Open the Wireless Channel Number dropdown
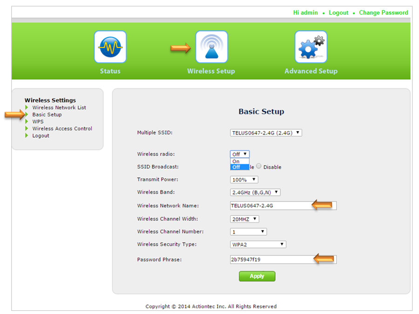Image resolution: width=419 pixels, height=314 pixels. point(248,232)
